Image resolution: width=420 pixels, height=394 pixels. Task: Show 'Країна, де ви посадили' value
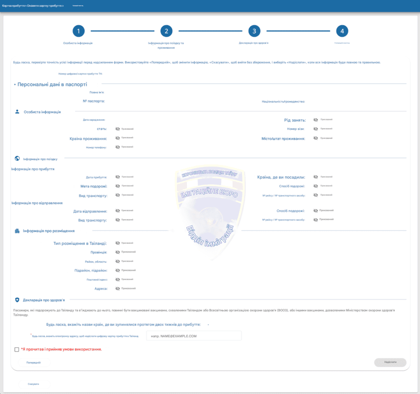tap(316, 177)
